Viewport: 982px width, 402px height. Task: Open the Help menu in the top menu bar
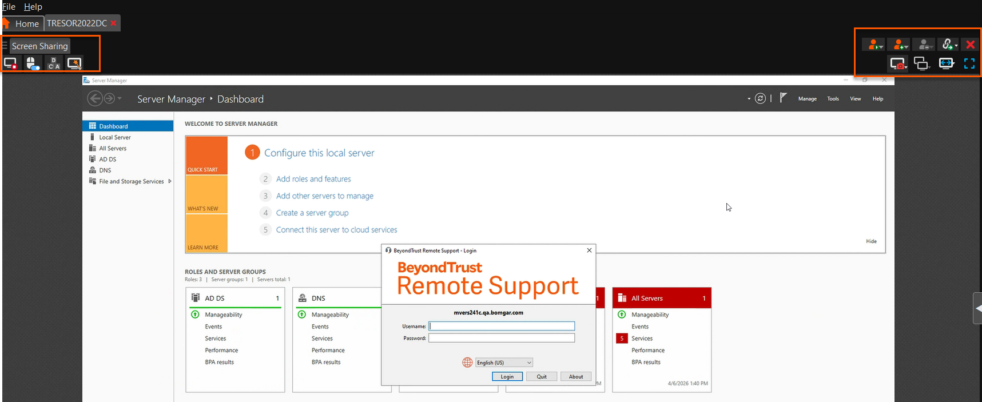(x=33, y=7)
